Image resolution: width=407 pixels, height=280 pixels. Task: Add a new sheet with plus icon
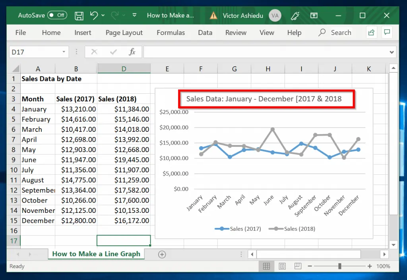(x=162, y=254)
